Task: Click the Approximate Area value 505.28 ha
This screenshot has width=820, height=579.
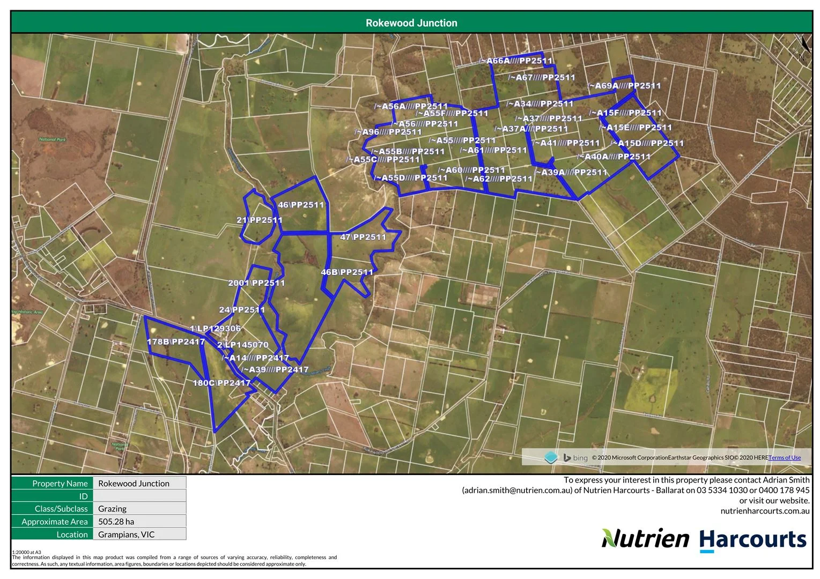Action: click(x=116, y=522)
